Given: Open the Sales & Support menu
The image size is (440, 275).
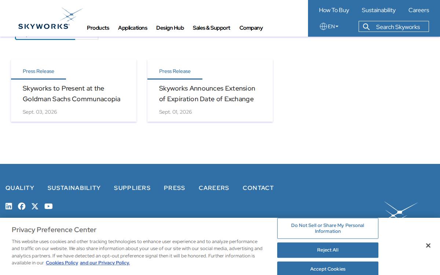Looking at the screenshot, I should [x=212, y=28].
